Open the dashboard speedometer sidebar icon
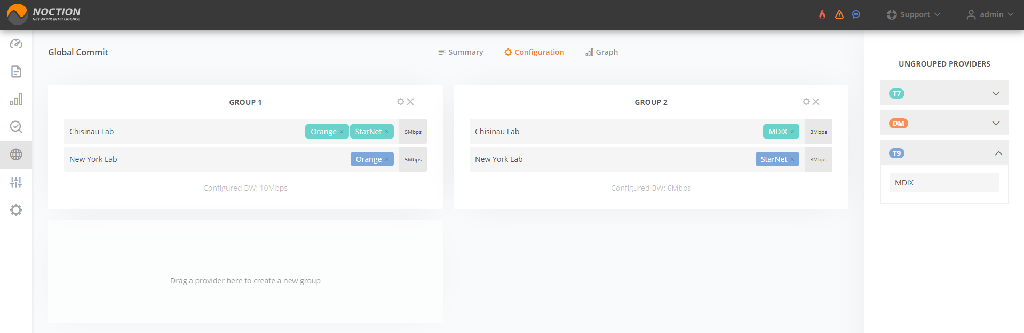The image size is (1024, 333). pyautogui.click(x=16, y=44)
